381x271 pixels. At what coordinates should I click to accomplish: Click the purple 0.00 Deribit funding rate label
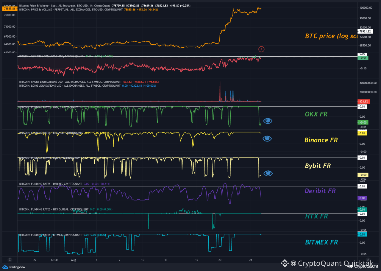coord(362,198)
